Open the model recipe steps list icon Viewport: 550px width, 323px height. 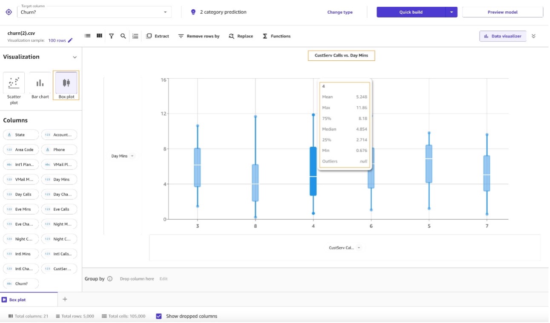point(135,36)
